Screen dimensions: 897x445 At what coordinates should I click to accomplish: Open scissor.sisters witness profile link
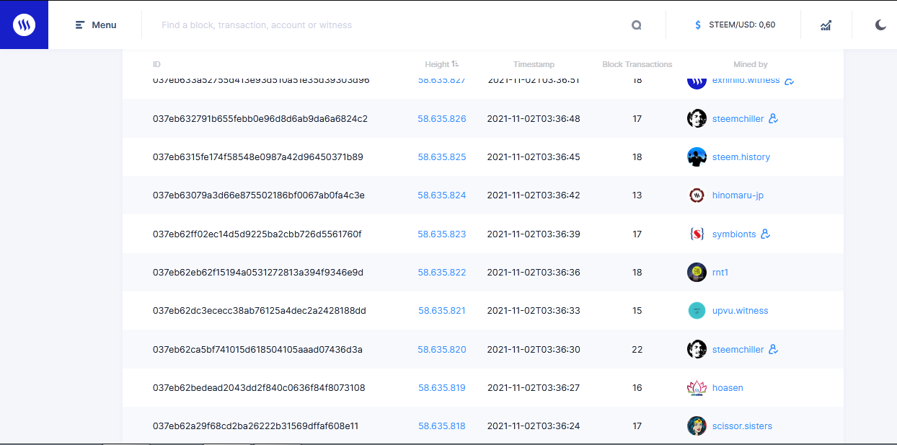(x=742, y=426)
